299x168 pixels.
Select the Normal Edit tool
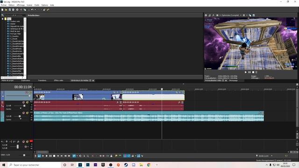74,156
